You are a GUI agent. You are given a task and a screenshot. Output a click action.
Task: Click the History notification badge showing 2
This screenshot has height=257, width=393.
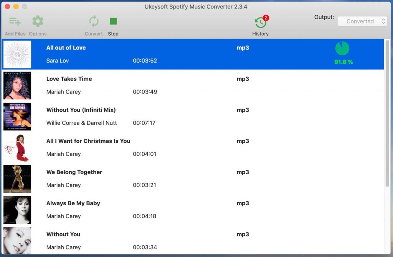click(x=265, y=17)
